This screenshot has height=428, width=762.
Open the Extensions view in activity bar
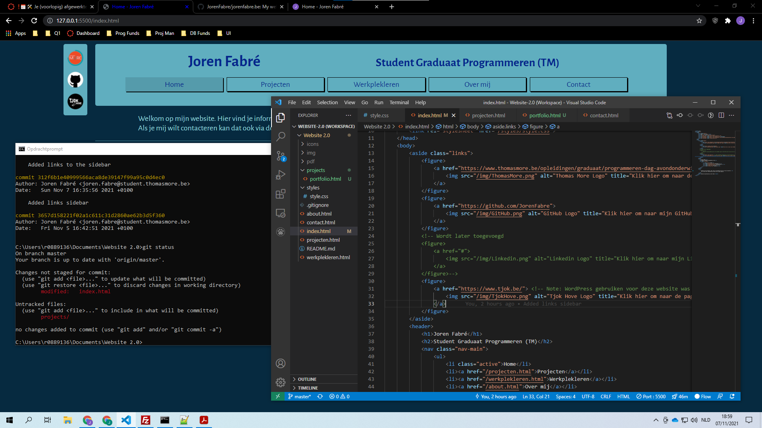(281, 194)
